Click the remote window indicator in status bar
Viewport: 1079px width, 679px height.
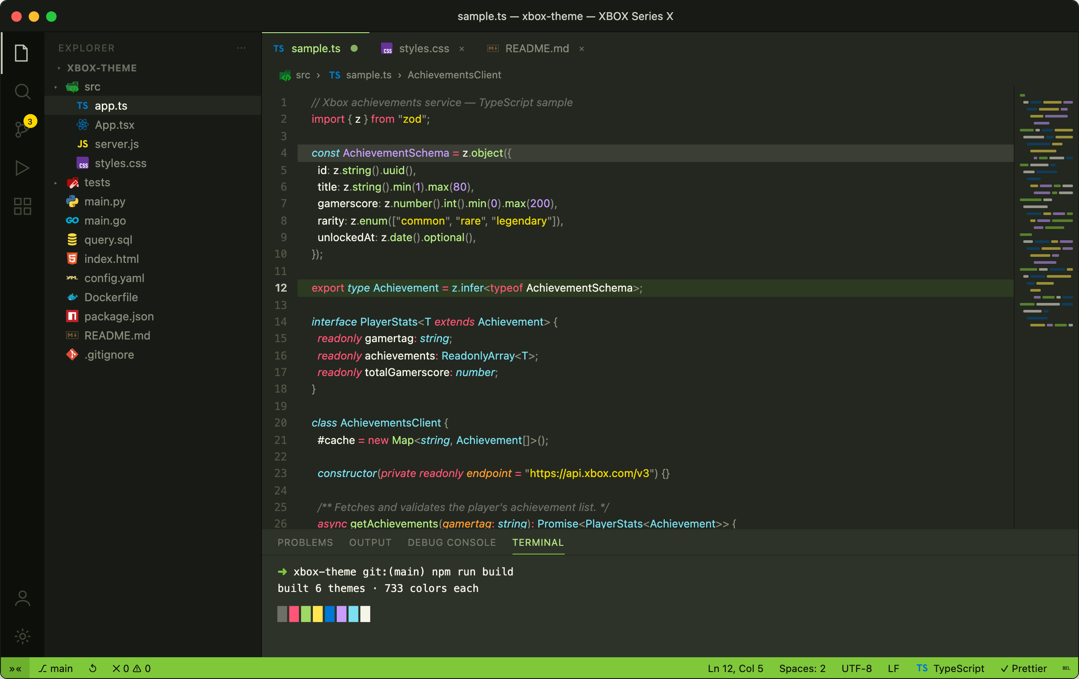click(x=15, y=668)
